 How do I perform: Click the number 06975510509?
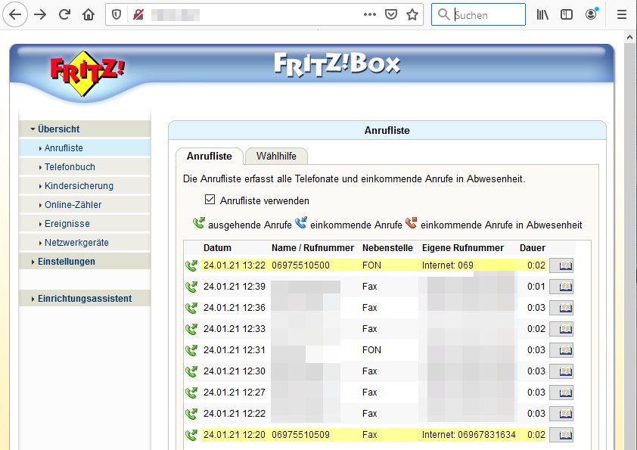[300, 435]
